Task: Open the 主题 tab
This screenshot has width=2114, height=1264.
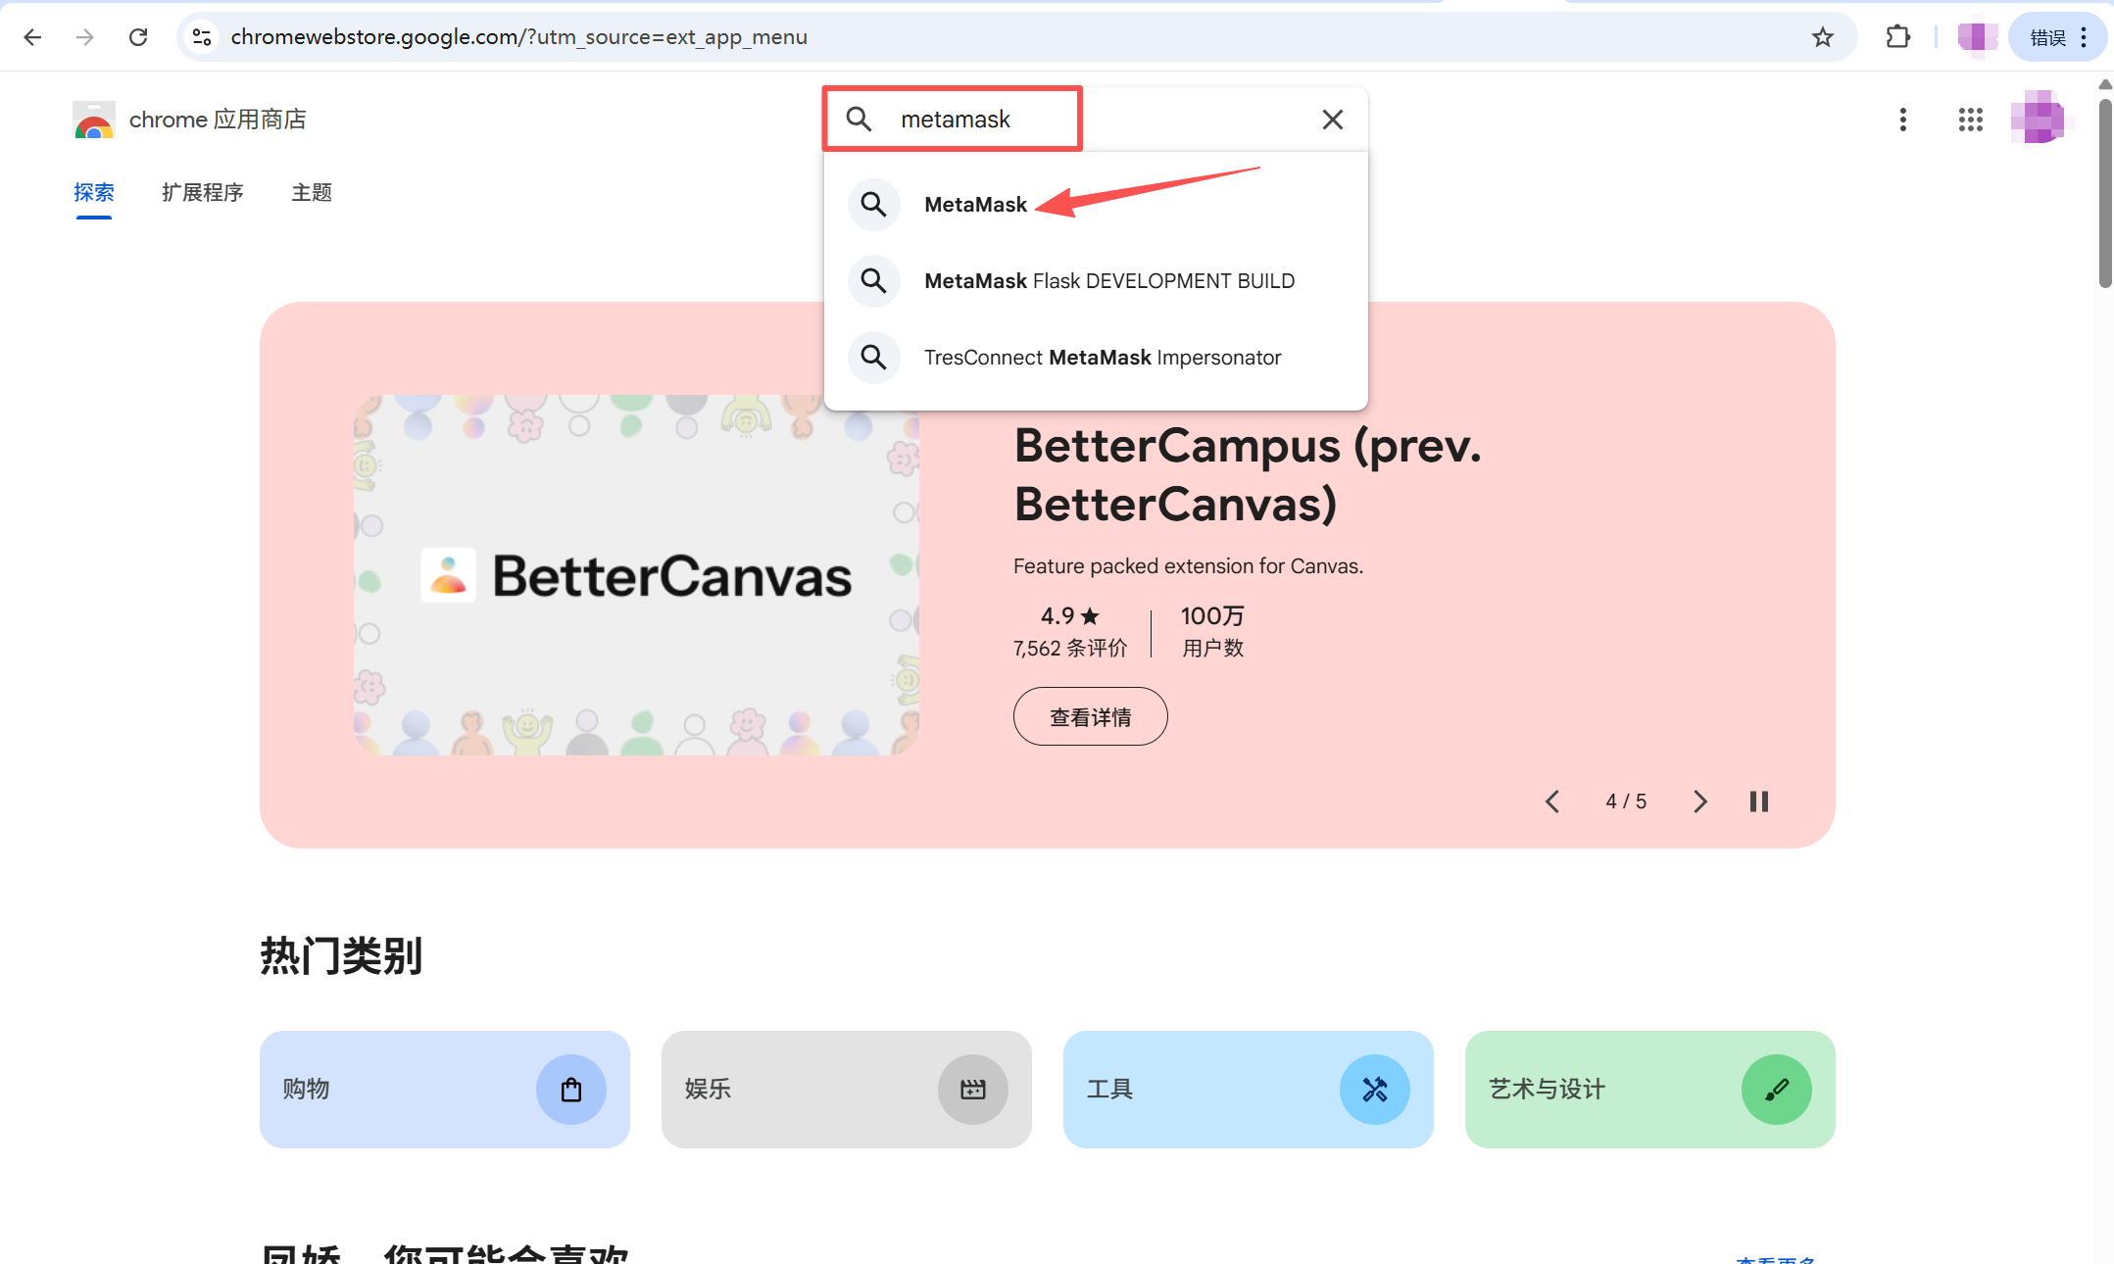Action: [311, 192]
